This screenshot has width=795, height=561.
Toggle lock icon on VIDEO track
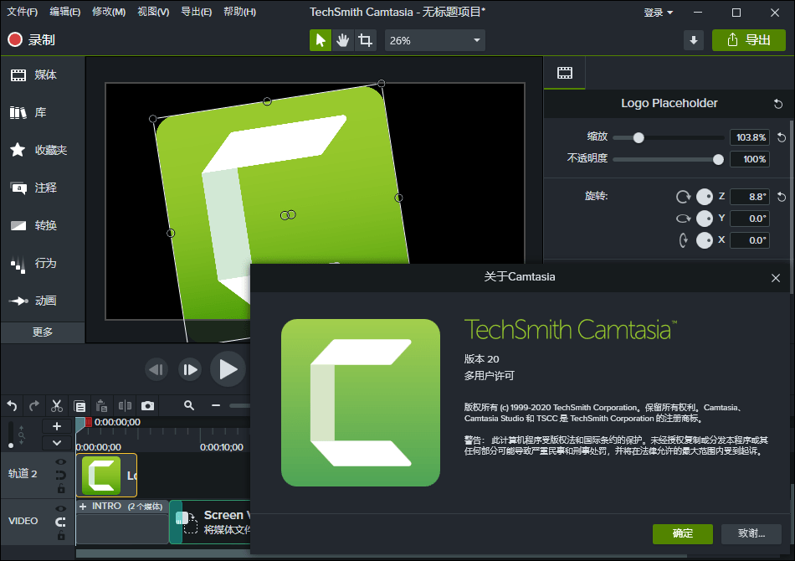(x=61, y=535)
